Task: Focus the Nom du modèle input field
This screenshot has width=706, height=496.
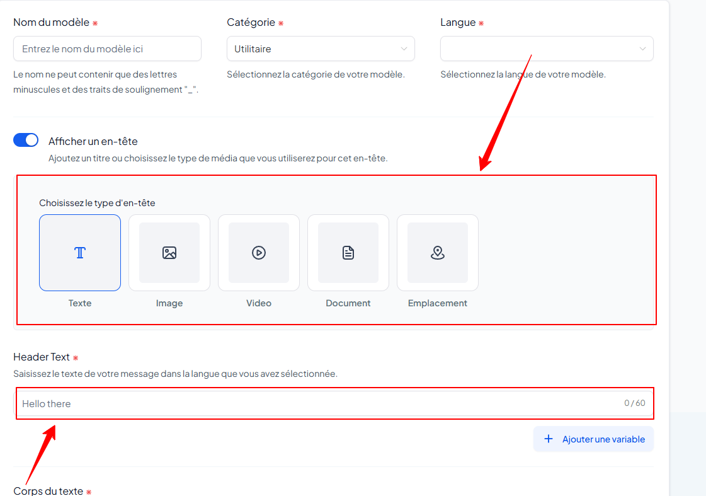Action: 107,49
